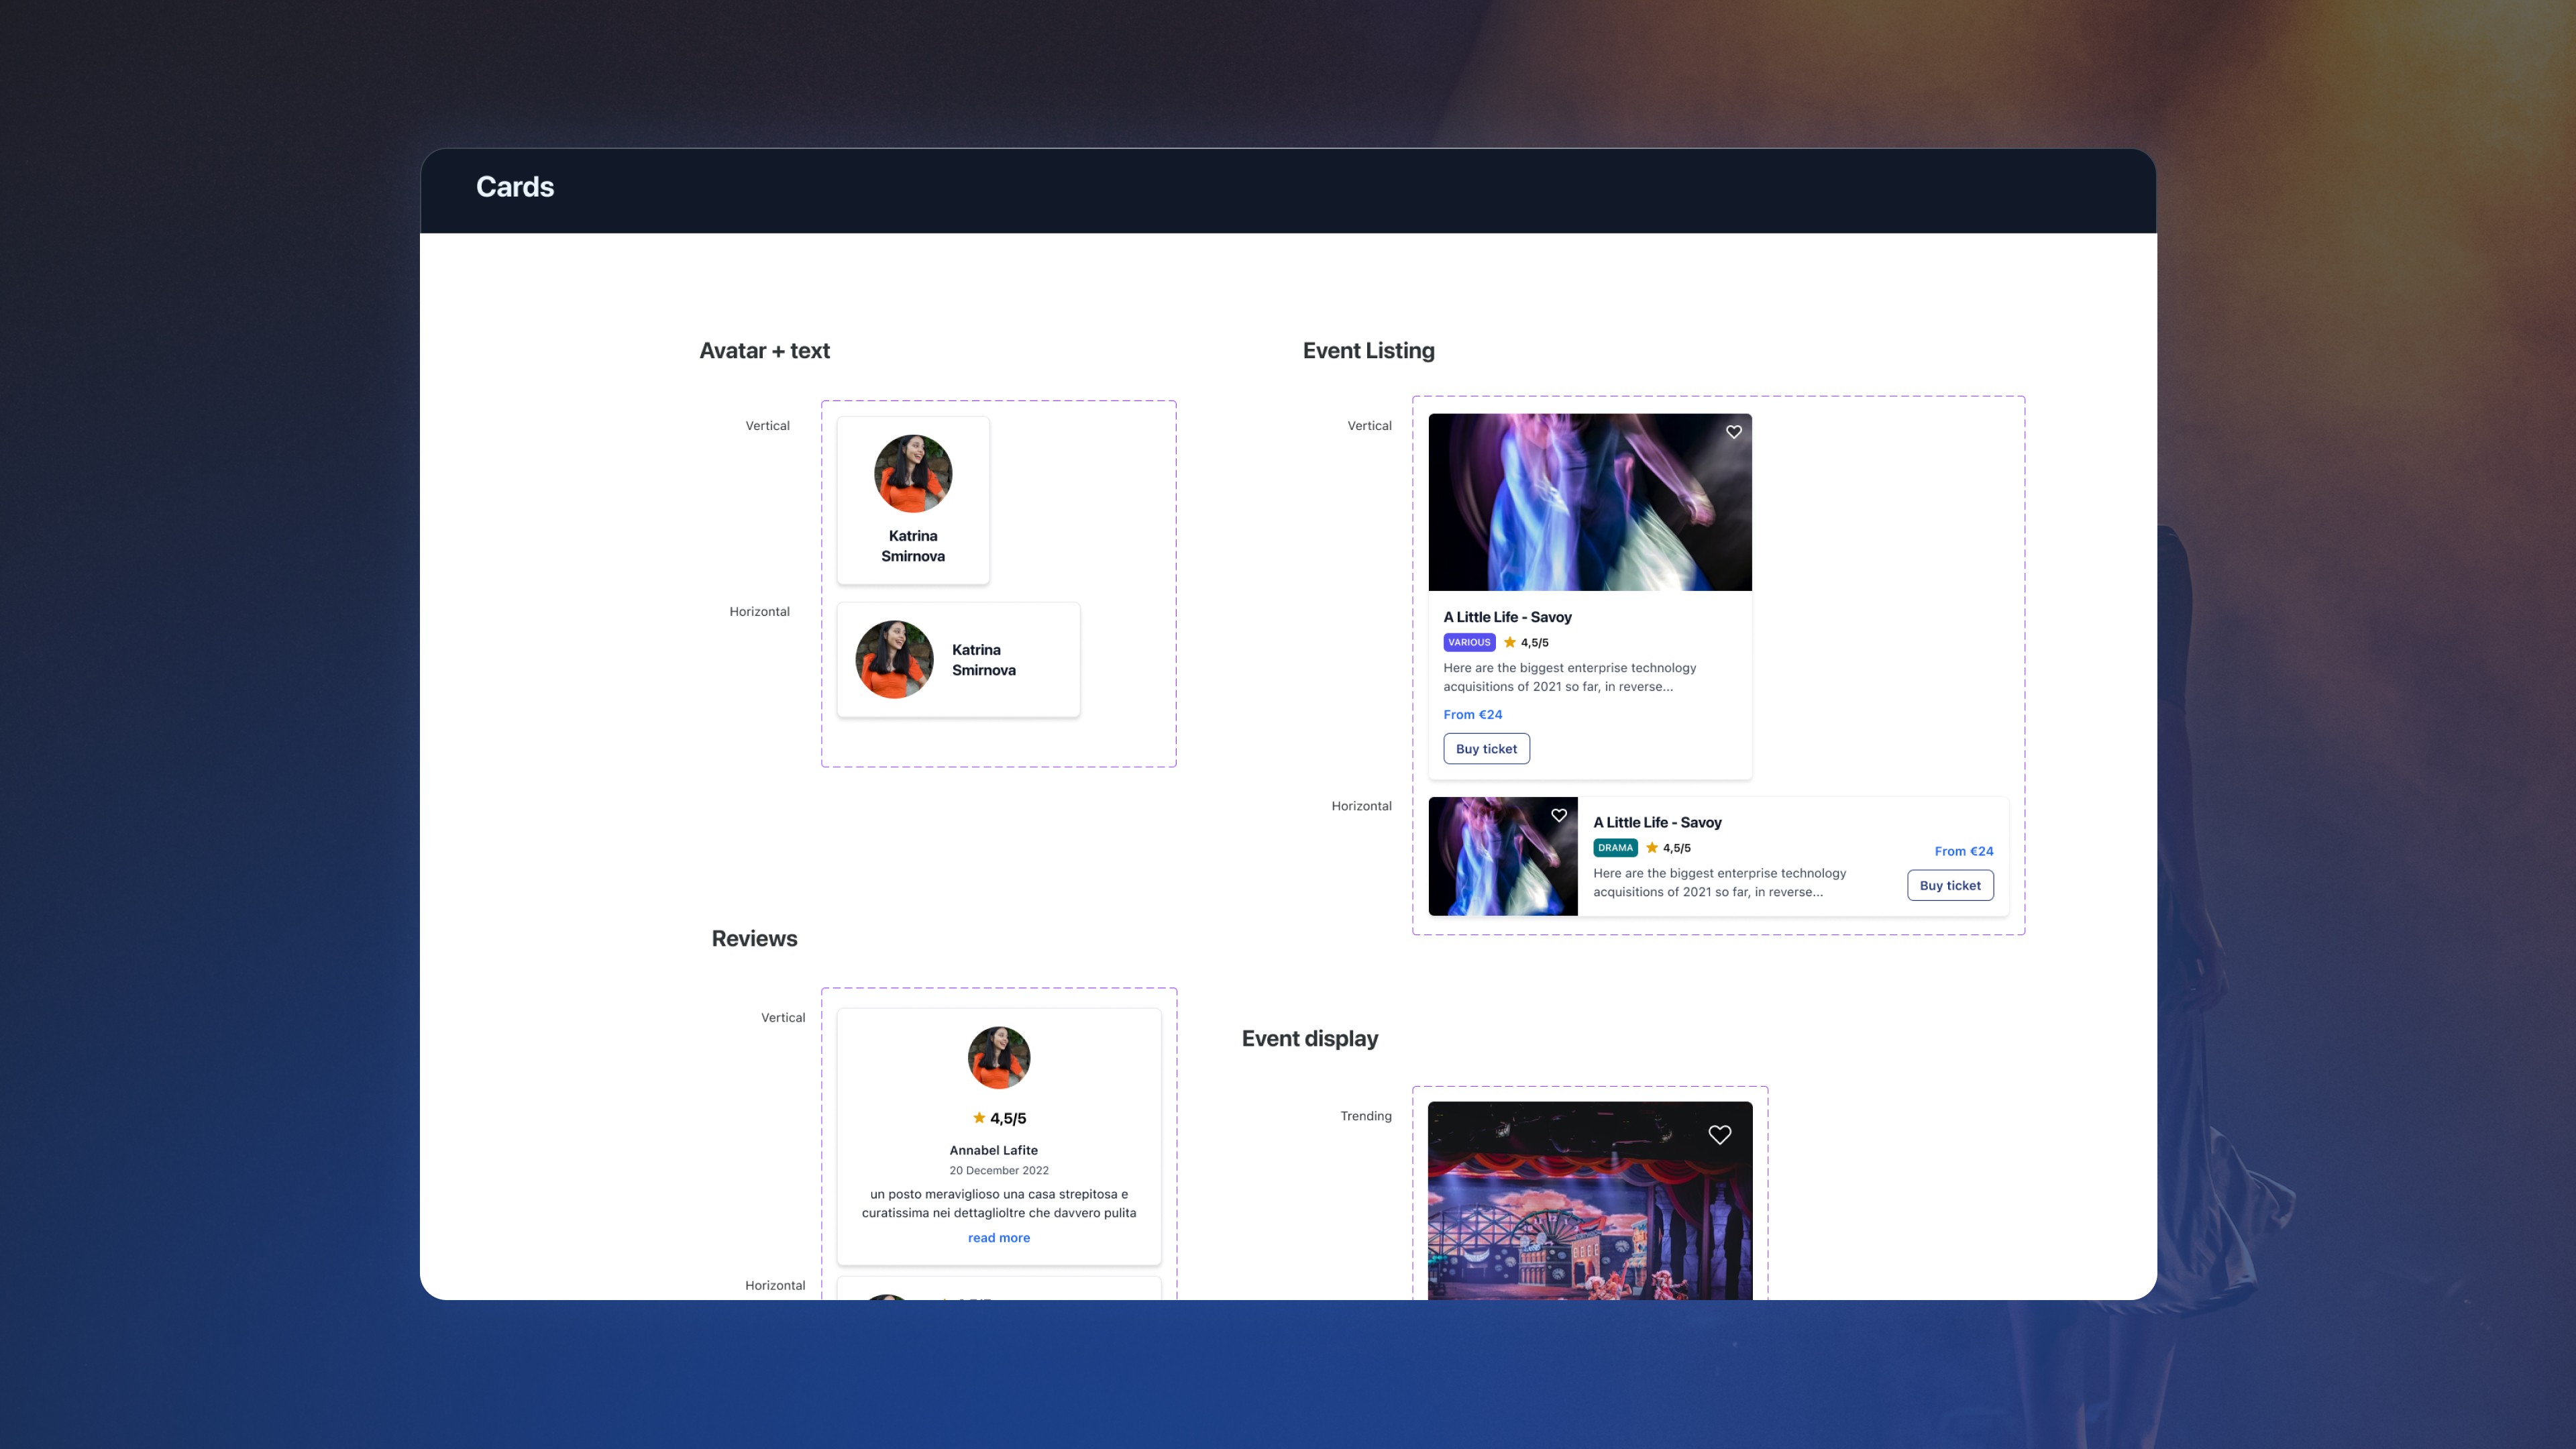Open the read more link in review
The height and width of the screenshot is (1449, 2576).
coord(998,1238)
